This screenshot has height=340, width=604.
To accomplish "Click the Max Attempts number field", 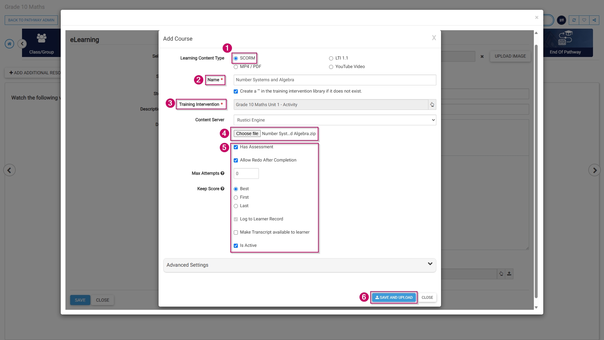I will tap(246, 173).
